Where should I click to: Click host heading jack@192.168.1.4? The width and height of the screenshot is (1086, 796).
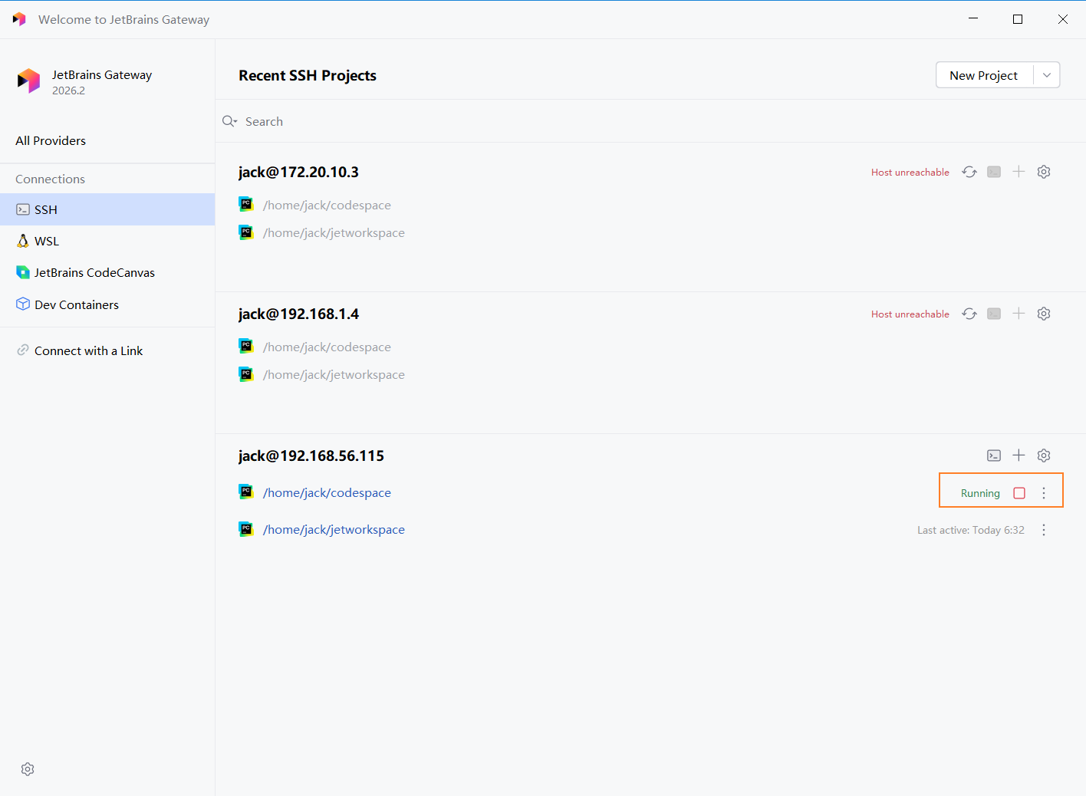tap(298, 314)
